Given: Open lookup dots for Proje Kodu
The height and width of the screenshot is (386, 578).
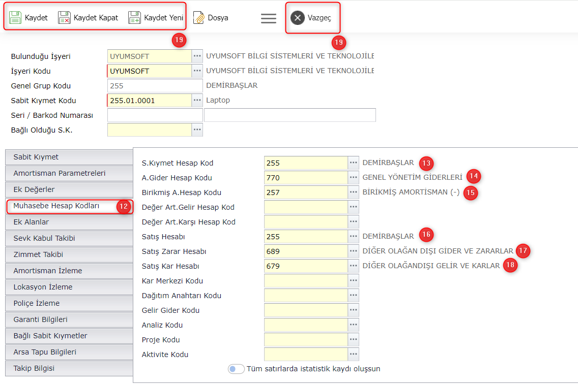Looking at the screenshot, I should pyautogui.click(x=354, y=340).
